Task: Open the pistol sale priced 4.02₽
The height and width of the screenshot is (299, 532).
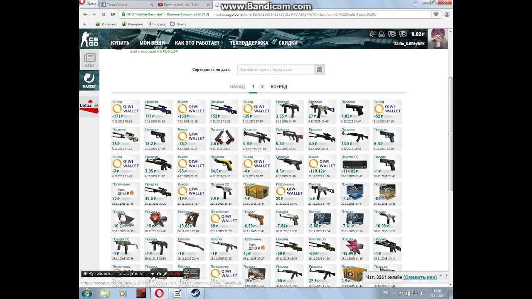Action: (355, 112)
